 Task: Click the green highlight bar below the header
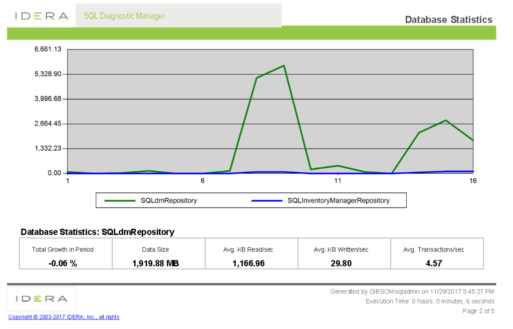coord(249,33)
